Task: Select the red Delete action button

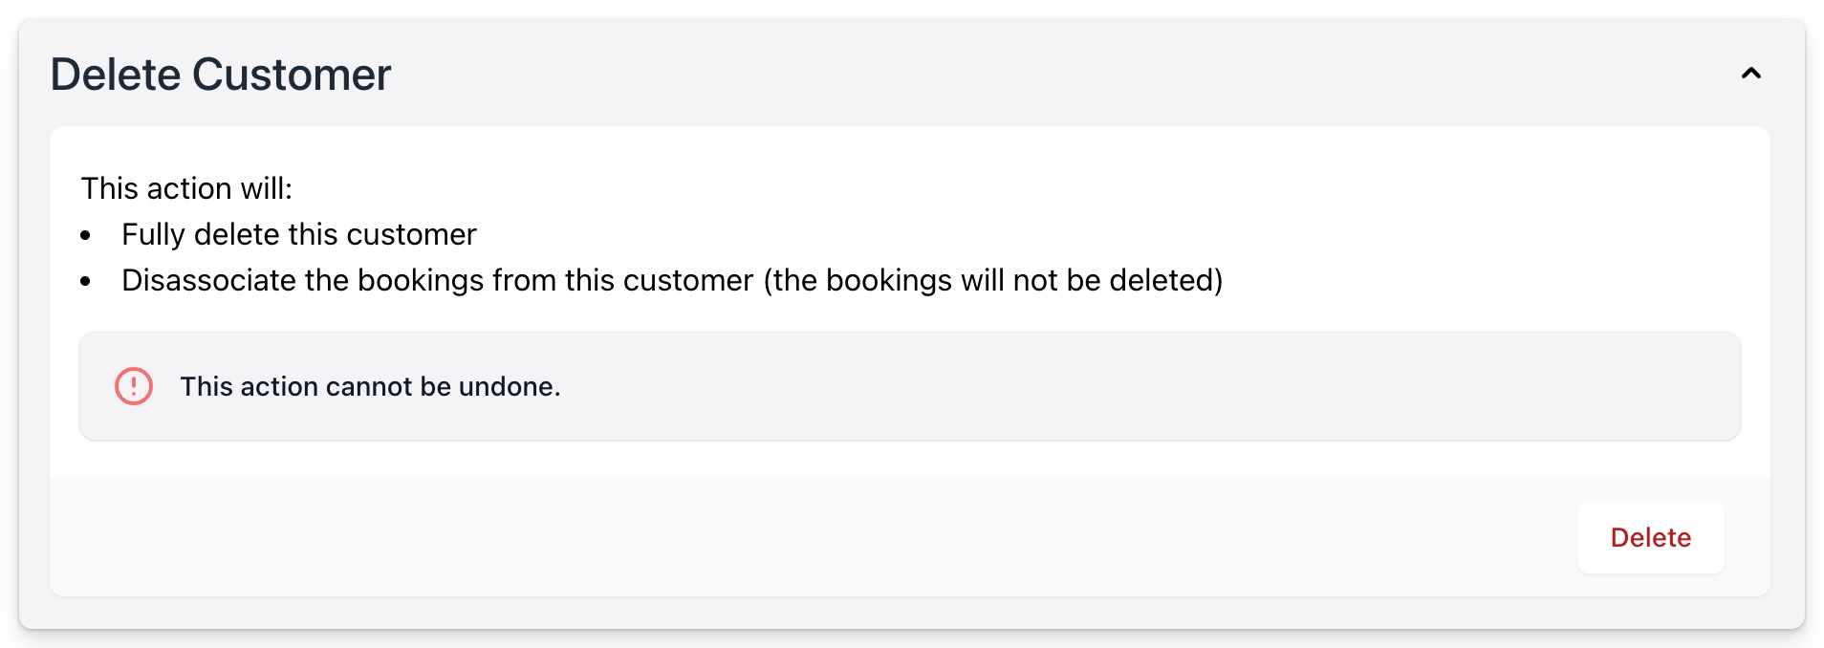Action: (x=1650, y=537)
